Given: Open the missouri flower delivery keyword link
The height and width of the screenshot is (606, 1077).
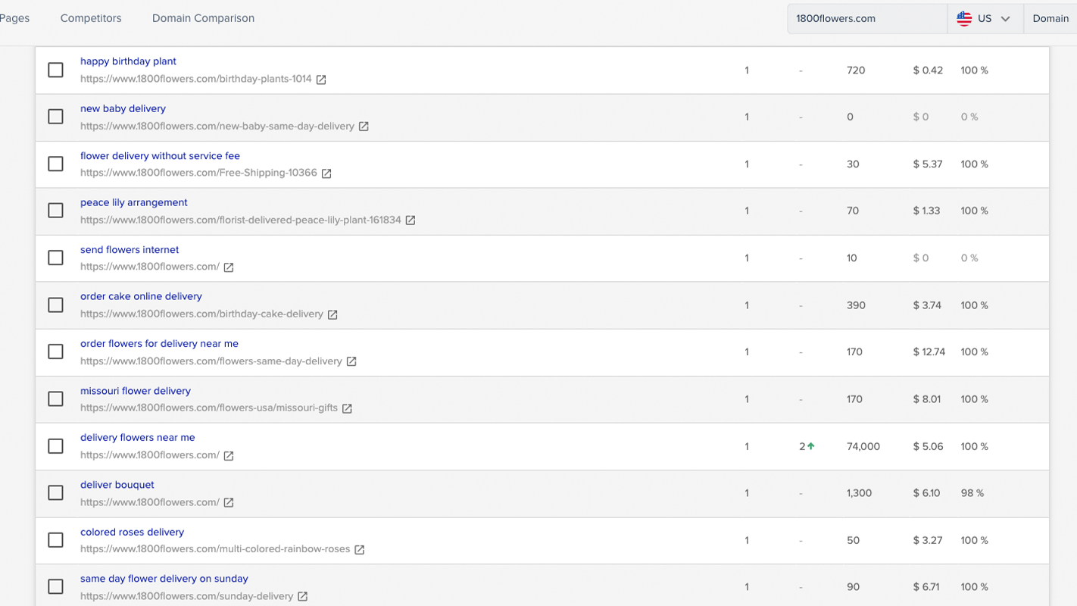Looking at the screenshot, I should (136, 391).
